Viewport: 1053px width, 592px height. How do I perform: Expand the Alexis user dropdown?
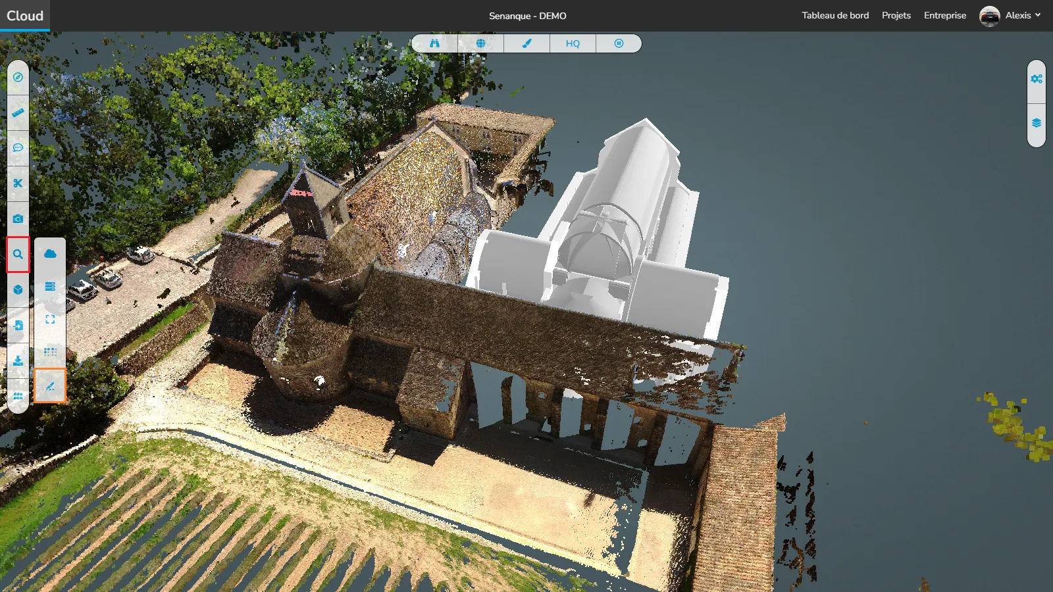point(1023,15)
